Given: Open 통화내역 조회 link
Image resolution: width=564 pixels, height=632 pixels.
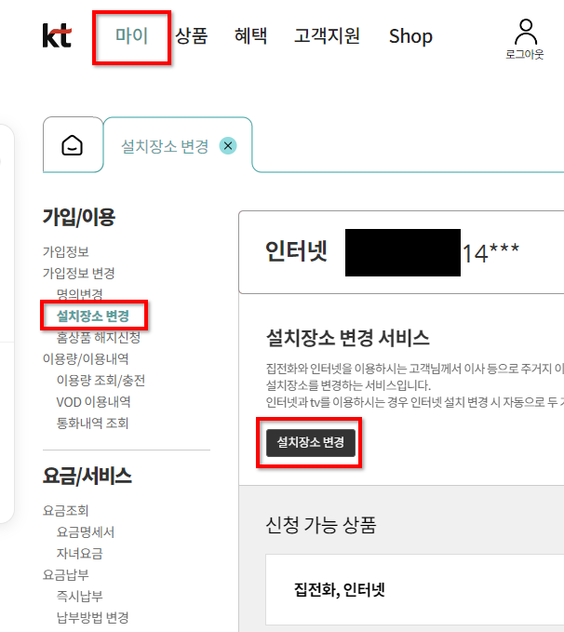Looking at the screenshot, I should (93, 423).
